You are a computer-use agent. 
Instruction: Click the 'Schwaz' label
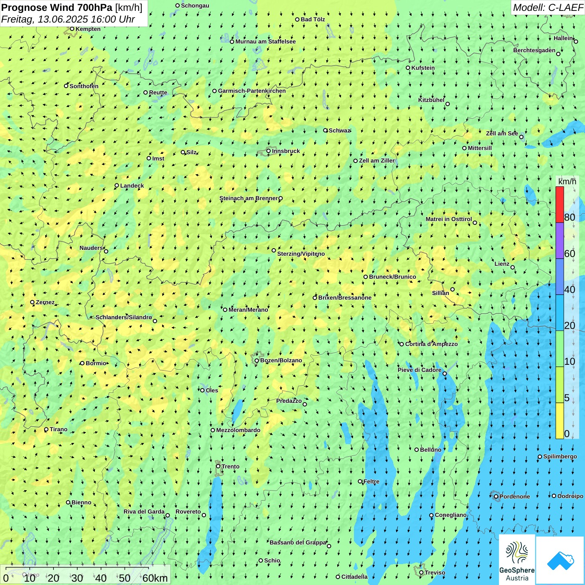(x=339, y=130)
